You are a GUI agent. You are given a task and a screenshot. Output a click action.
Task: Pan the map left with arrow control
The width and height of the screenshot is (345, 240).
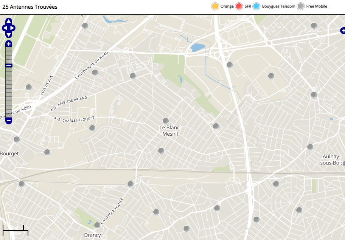point(4,28)
